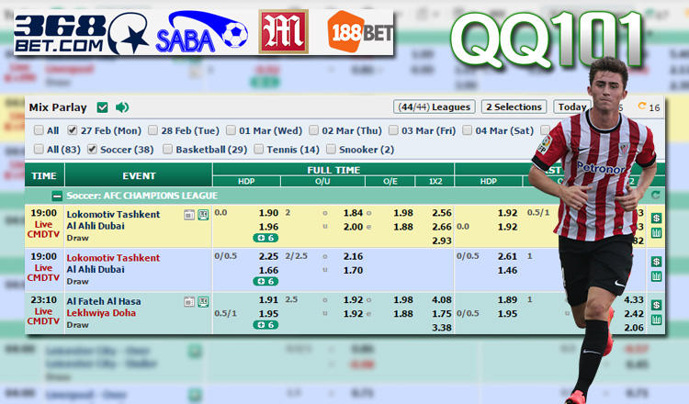The width and height of the screenshot is (689, 404).
Task: Mute sound with the green speaker icon
Action: (122, 107)
